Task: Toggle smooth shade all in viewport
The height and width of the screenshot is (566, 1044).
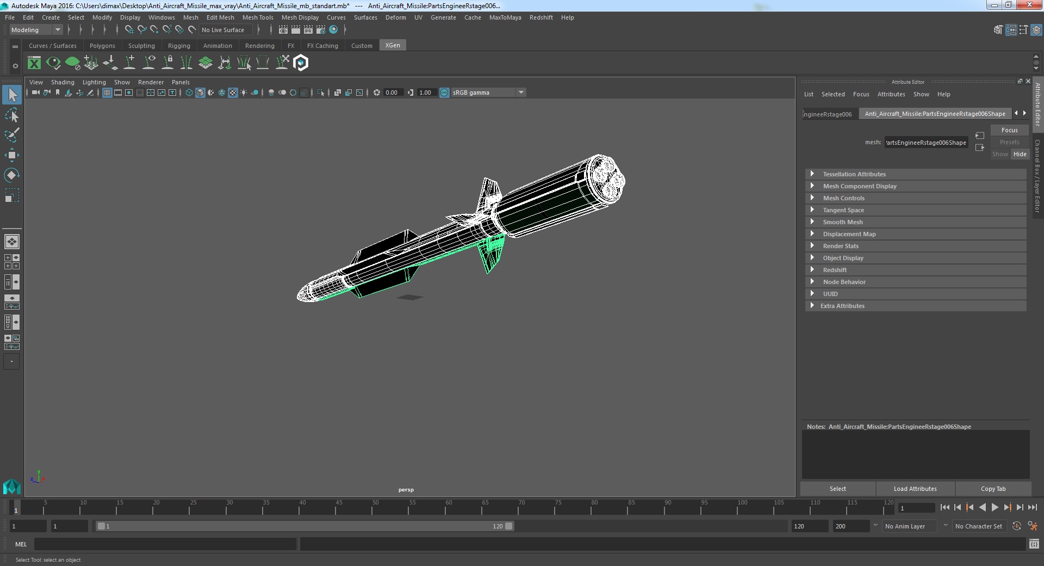Action: (x=200, y=93)
